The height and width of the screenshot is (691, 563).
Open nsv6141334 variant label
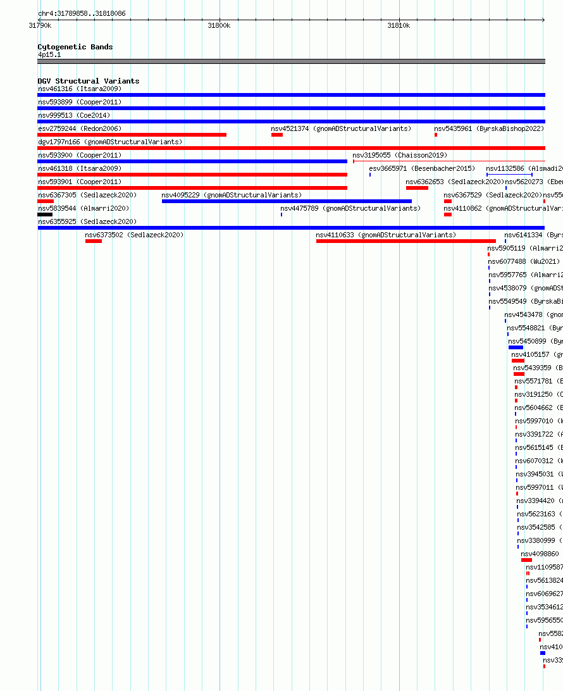[533, 235]
